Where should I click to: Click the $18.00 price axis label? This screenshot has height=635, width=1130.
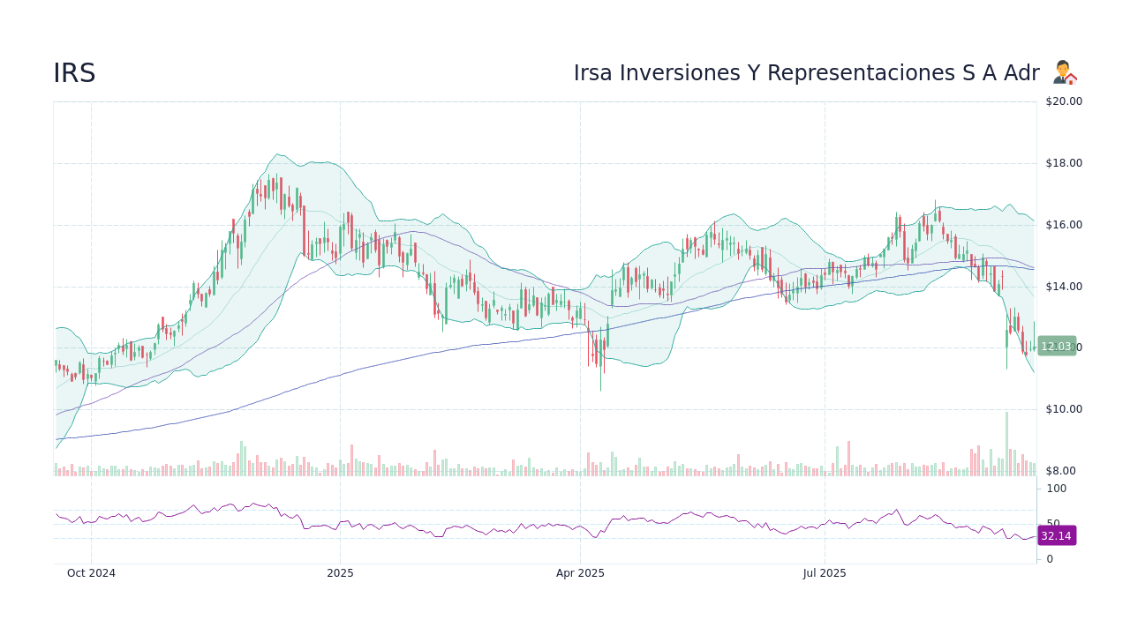click(1064, 163)
